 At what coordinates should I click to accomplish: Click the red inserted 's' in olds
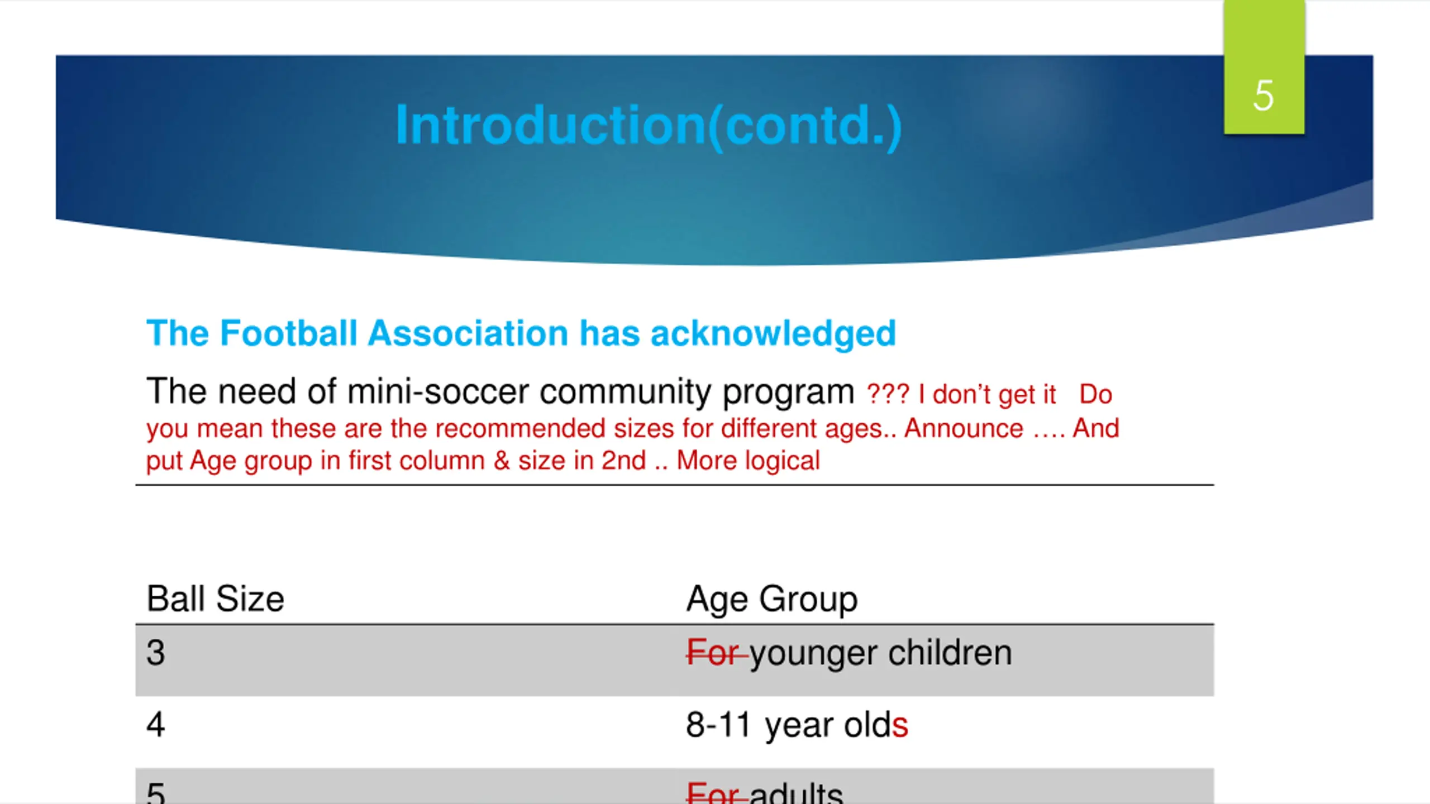coord(900,726)
